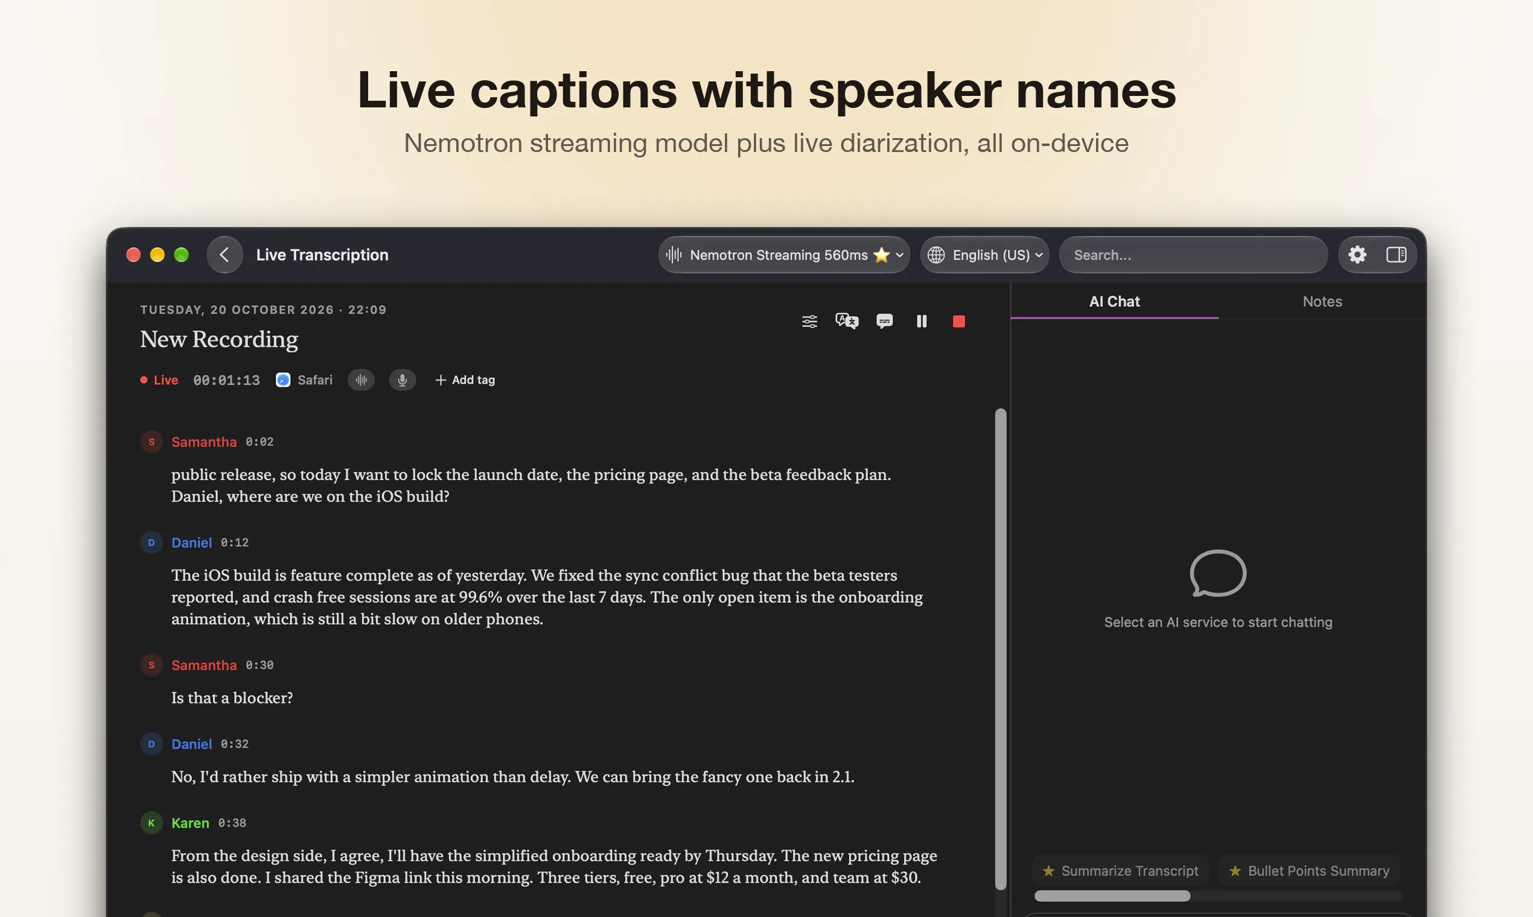This screenshot has height=917, width=1533.
Task: Toggle the system audio waveform button
Action: tap(361, 380)
